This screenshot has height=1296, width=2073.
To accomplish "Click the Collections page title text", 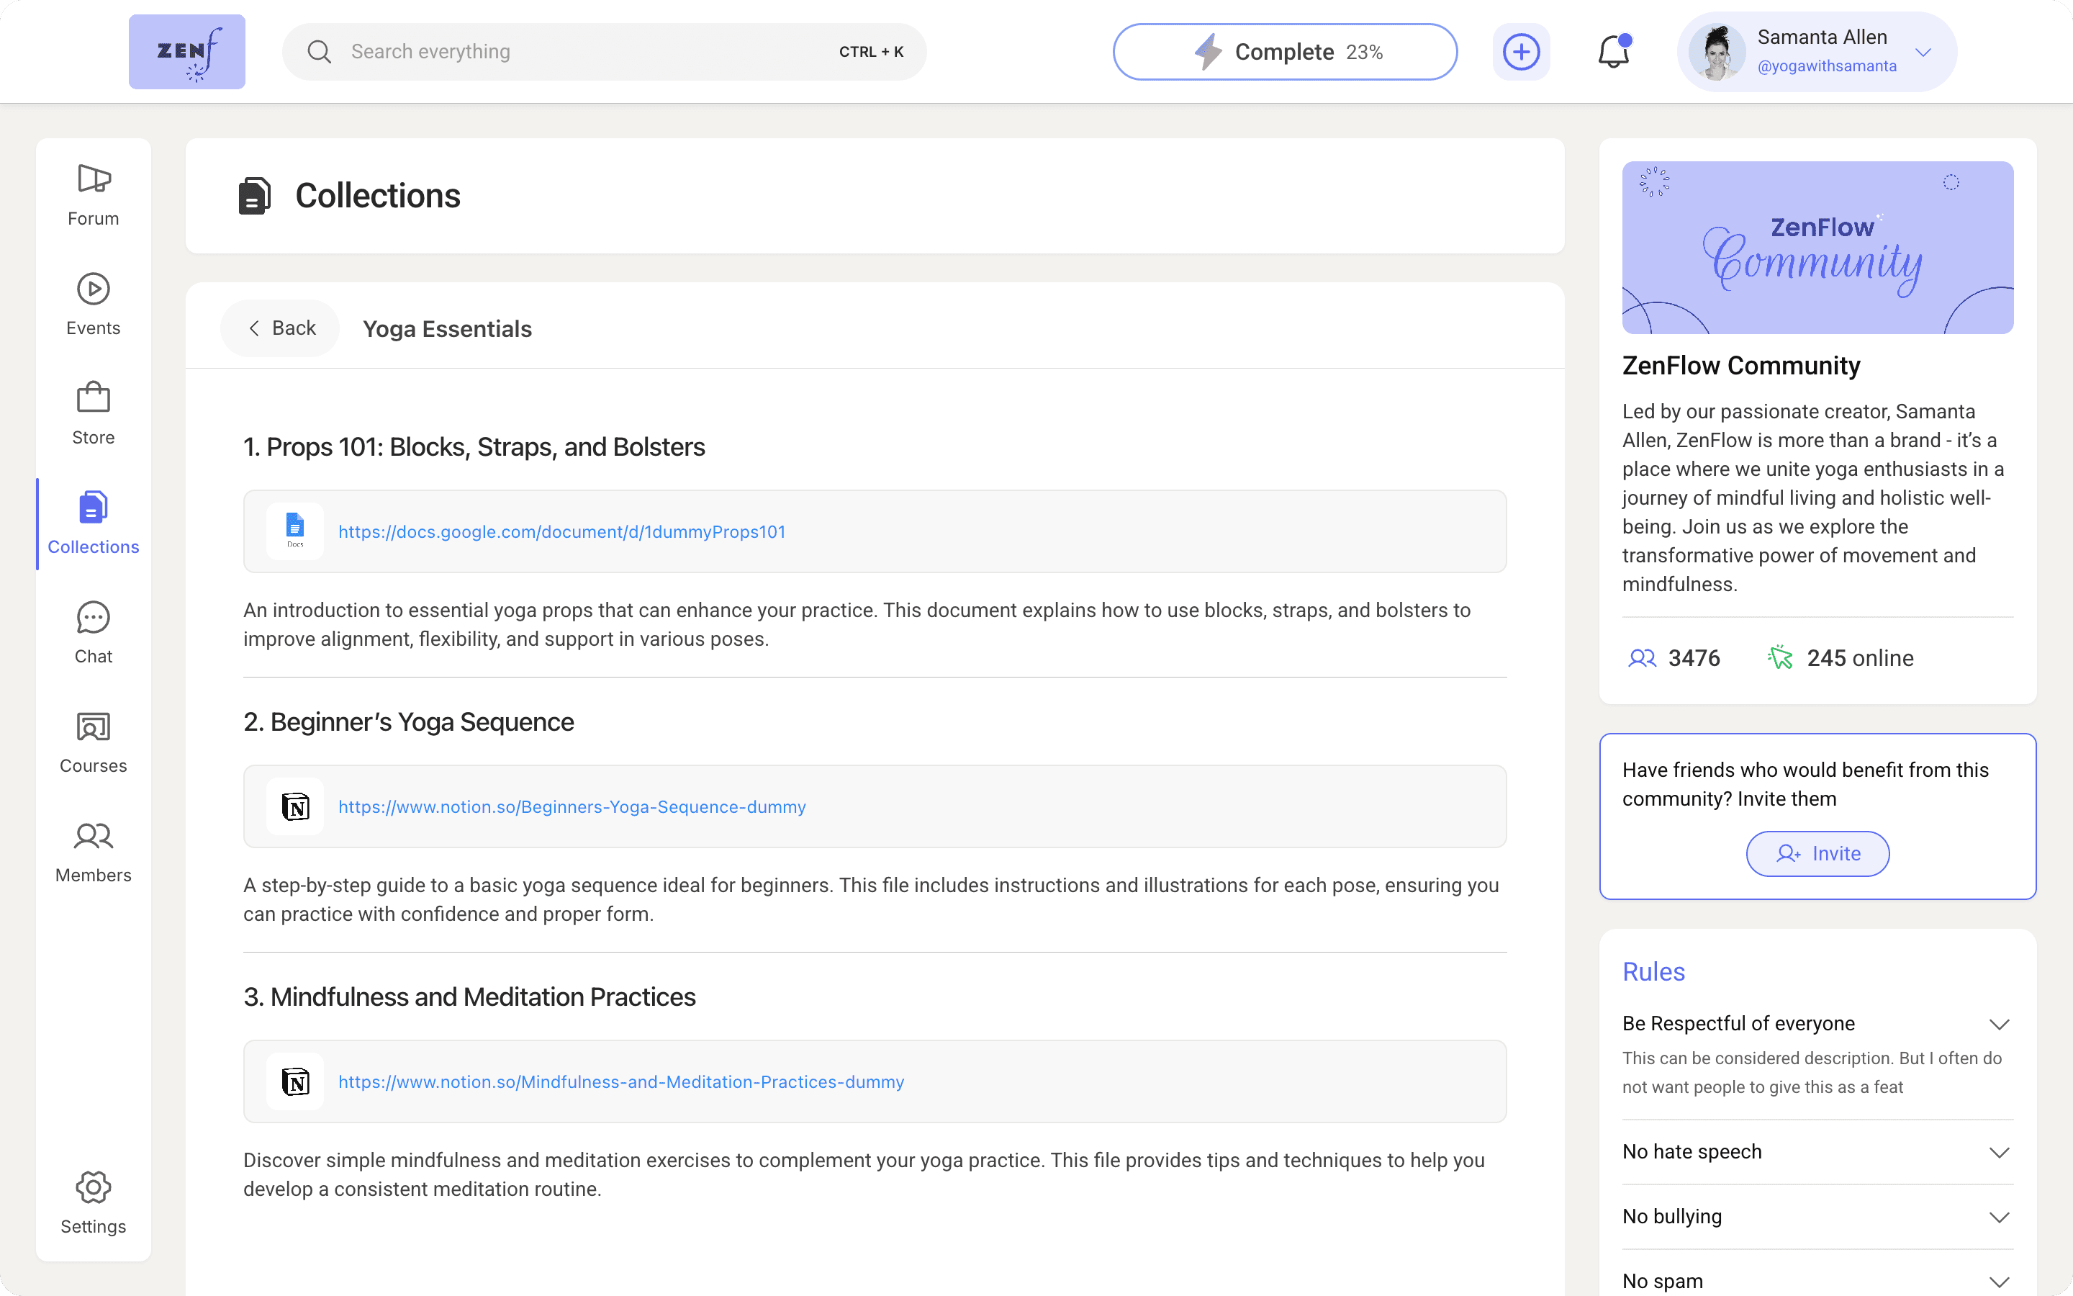I will pos(378,195).
